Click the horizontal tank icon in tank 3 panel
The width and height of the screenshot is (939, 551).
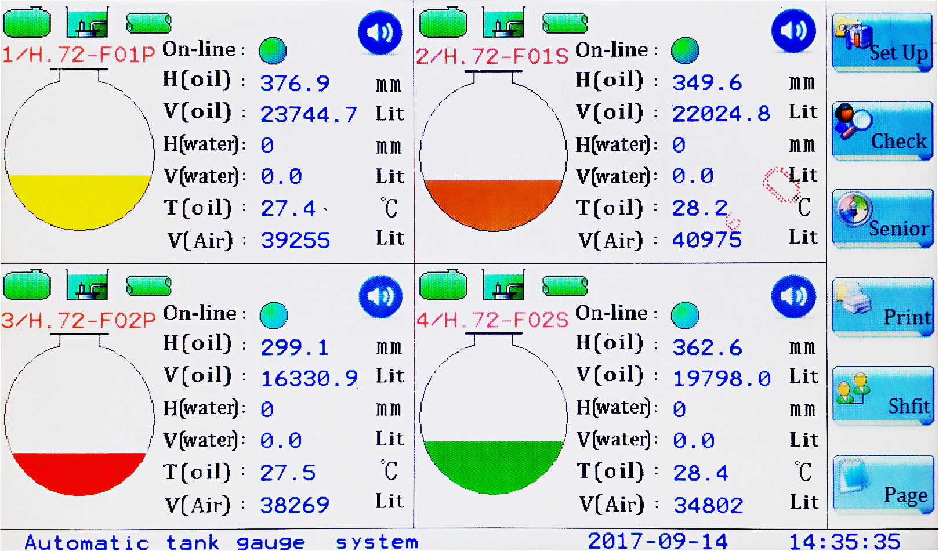(148, 286)
